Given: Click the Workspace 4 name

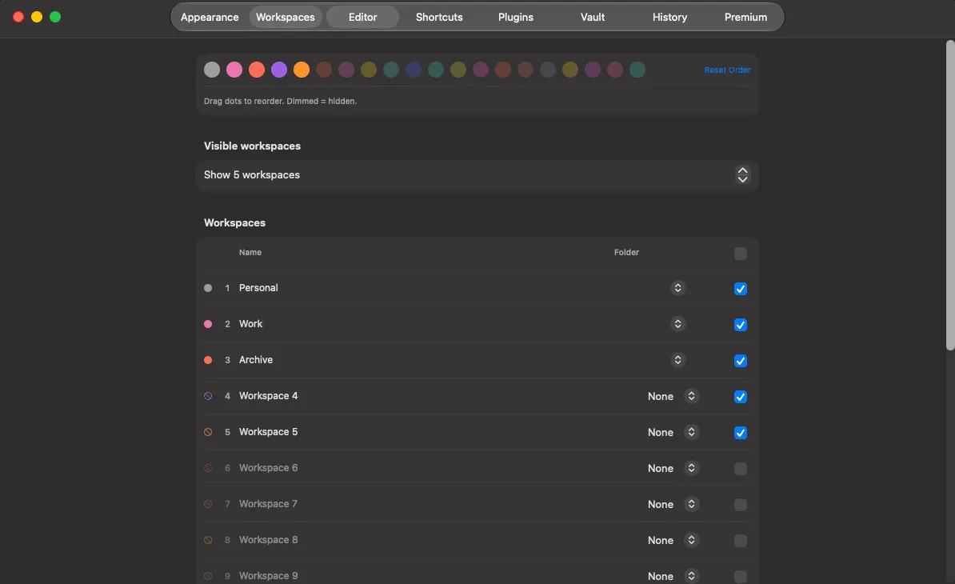Looking at the screenshot, I should 269,396.
